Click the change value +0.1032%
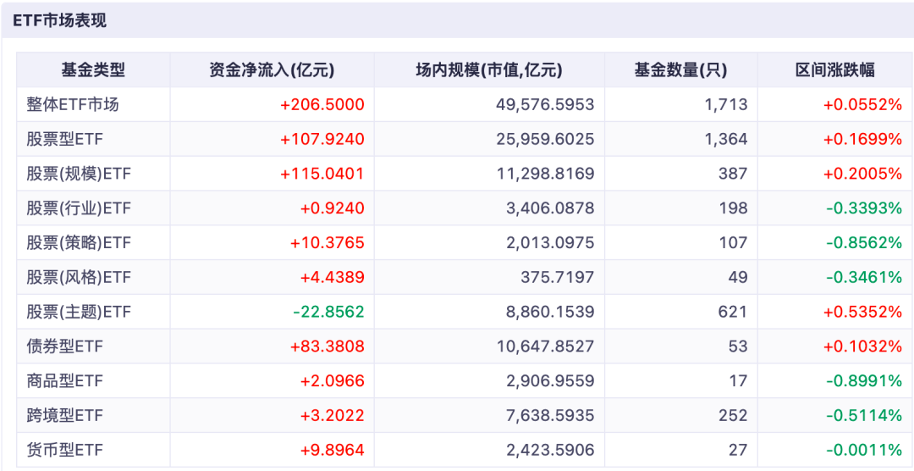 862,346
